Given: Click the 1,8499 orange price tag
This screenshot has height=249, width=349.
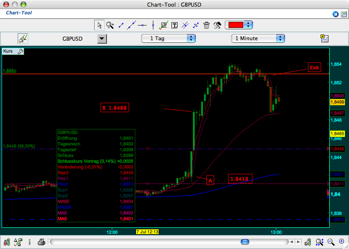Looking at the screenshot, I should coord(337,102).
